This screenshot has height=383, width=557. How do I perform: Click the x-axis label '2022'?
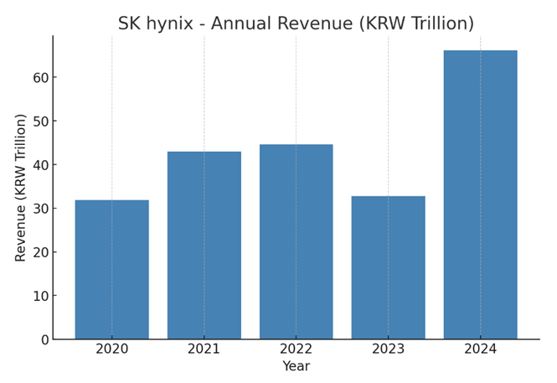296,349
